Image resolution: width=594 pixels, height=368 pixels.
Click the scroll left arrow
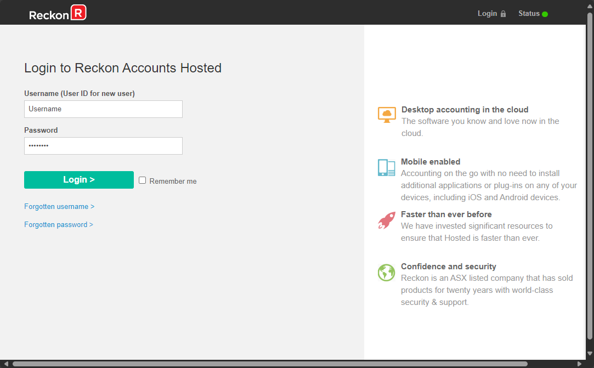(x=5, y=364)
